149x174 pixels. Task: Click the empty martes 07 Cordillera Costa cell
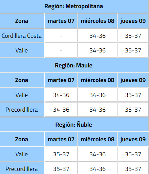tap(61, 35)
